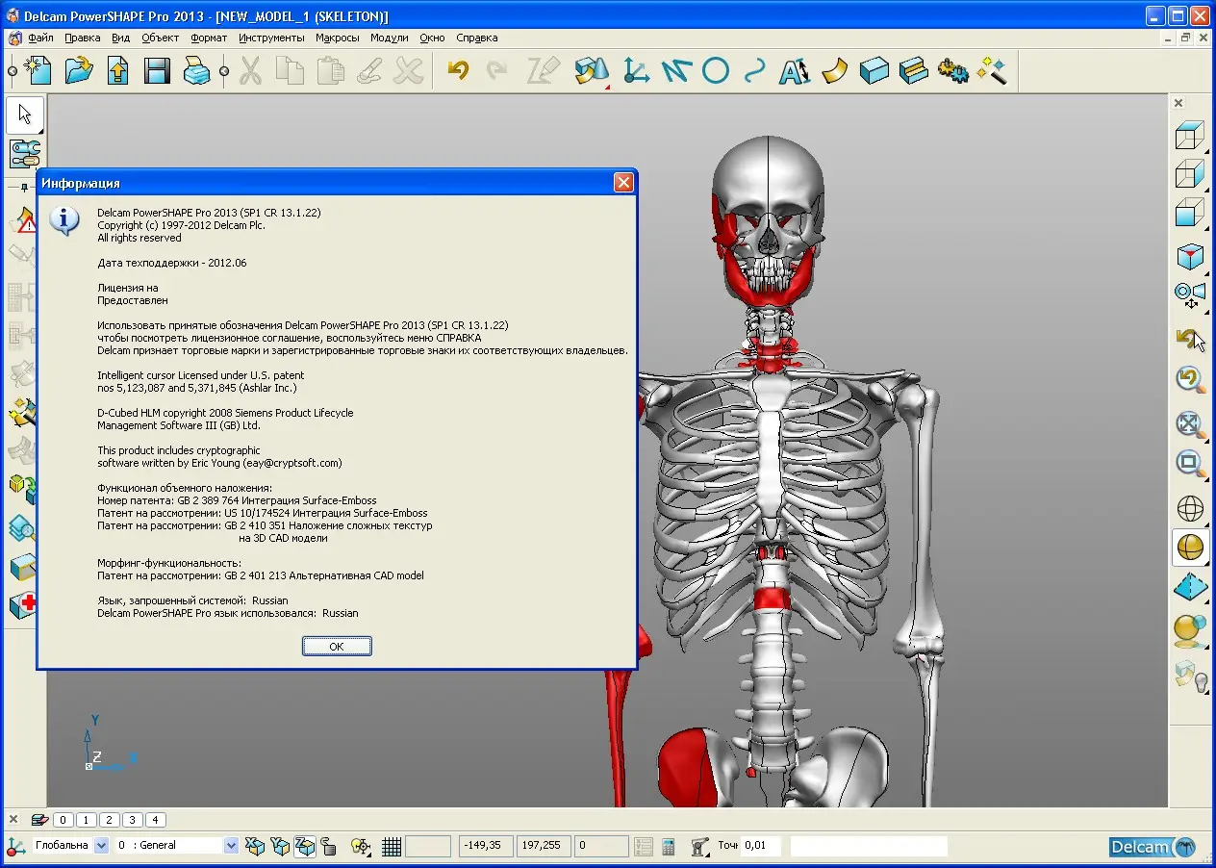
Task: Open the calculator icon in status bar
Action: [670, 846]
